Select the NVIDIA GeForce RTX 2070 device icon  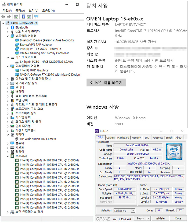pos(17,75)
